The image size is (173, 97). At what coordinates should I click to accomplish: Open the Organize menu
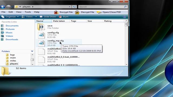pos(10,17)
